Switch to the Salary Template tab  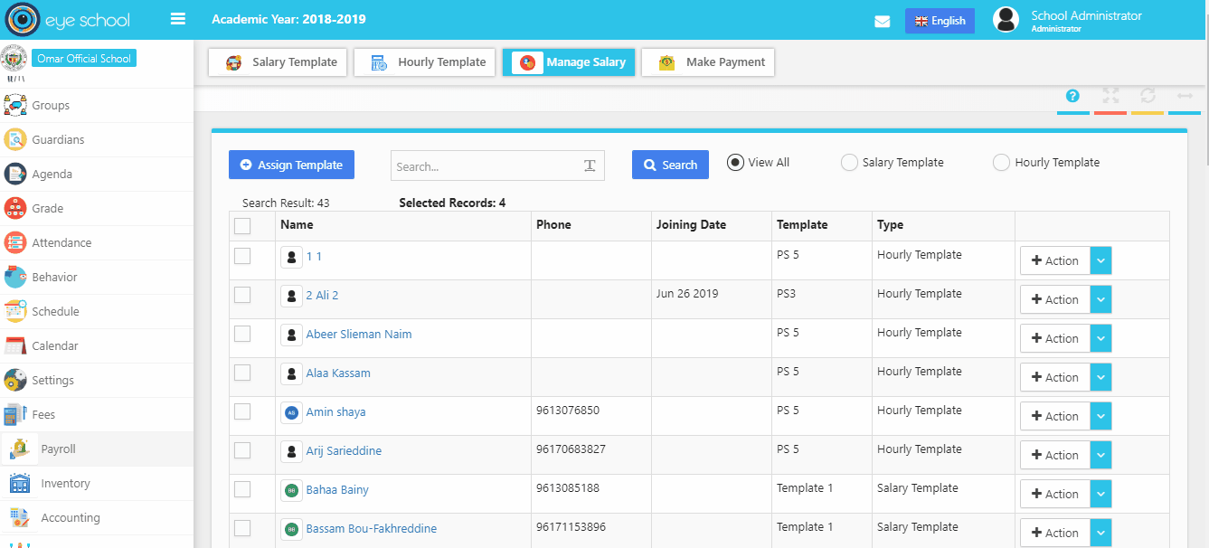[x=278, y=62]
